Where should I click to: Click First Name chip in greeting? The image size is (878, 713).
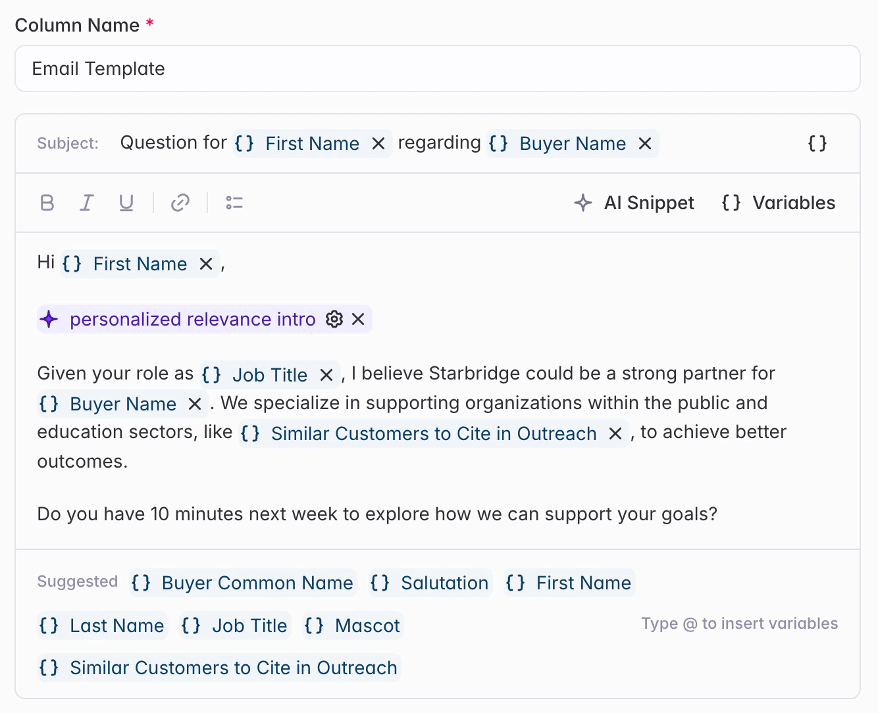140,264
